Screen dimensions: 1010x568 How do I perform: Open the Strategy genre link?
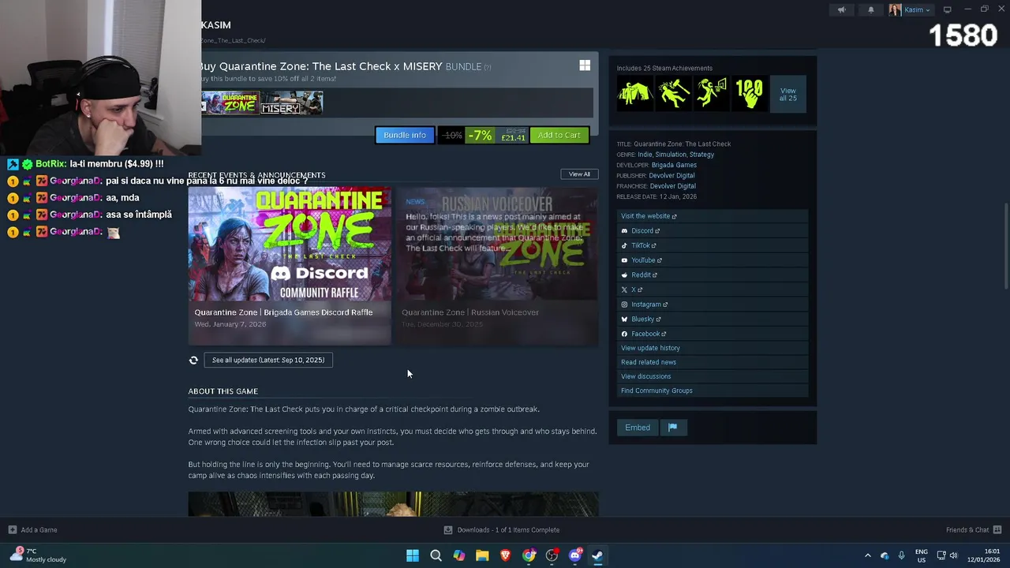tap(701, 155)
